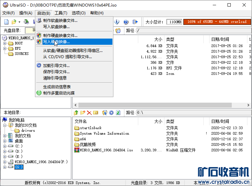Click scroll-left arrow of disc file list
Viewport: 252px width, 186px height.
click(76, 105)
